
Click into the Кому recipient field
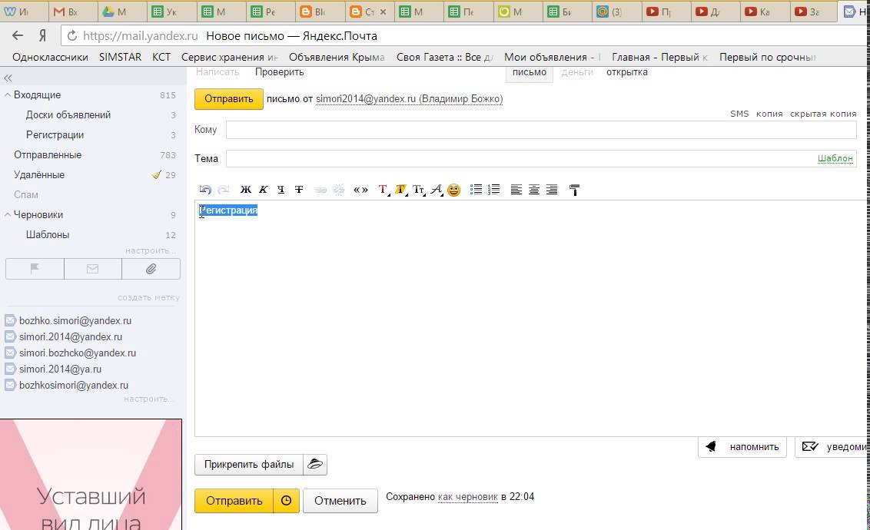pos(540,130)
